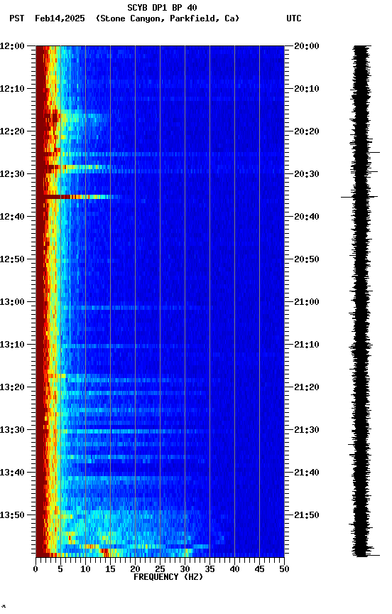This screenshot has height=614, width=392.
Task: Click the 20:00 UTC time label
Action: pyautogui.click(x=307, y=46)
